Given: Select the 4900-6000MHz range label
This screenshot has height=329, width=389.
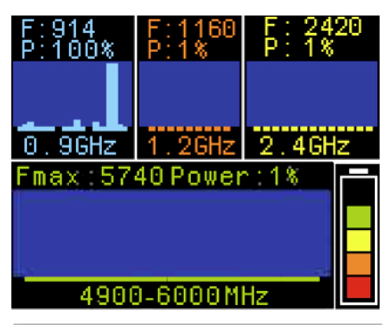Looking at the screenshot, I should (173, 296).
